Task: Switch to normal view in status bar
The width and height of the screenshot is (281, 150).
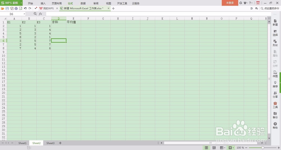Action: (207, 148)
